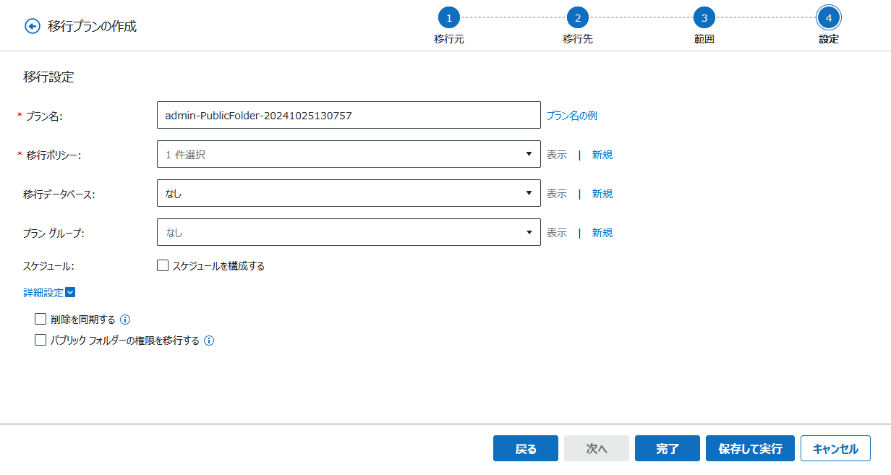Click 表示 next to 移行ポリシー
The height and width of the screenshot is (475, 891).
point(557,155)
